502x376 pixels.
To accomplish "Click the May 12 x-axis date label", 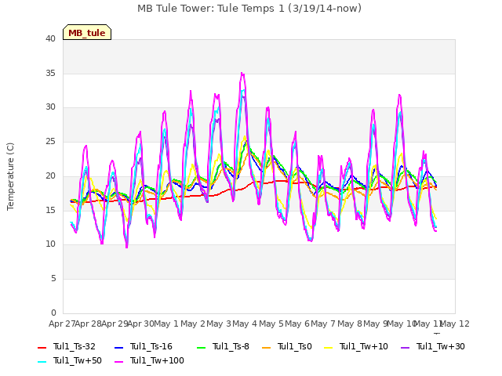I will click(455, 324).
